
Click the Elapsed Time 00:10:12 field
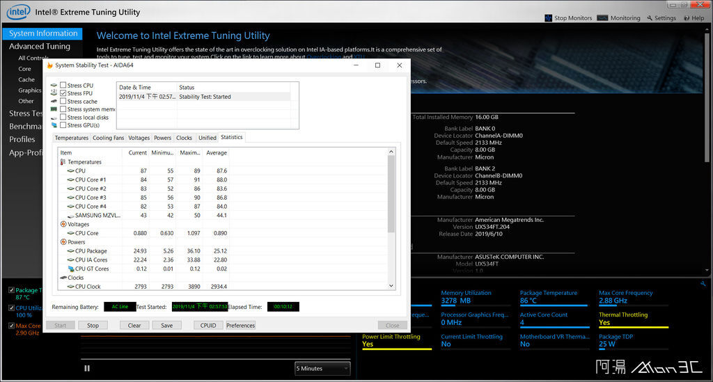283,307
